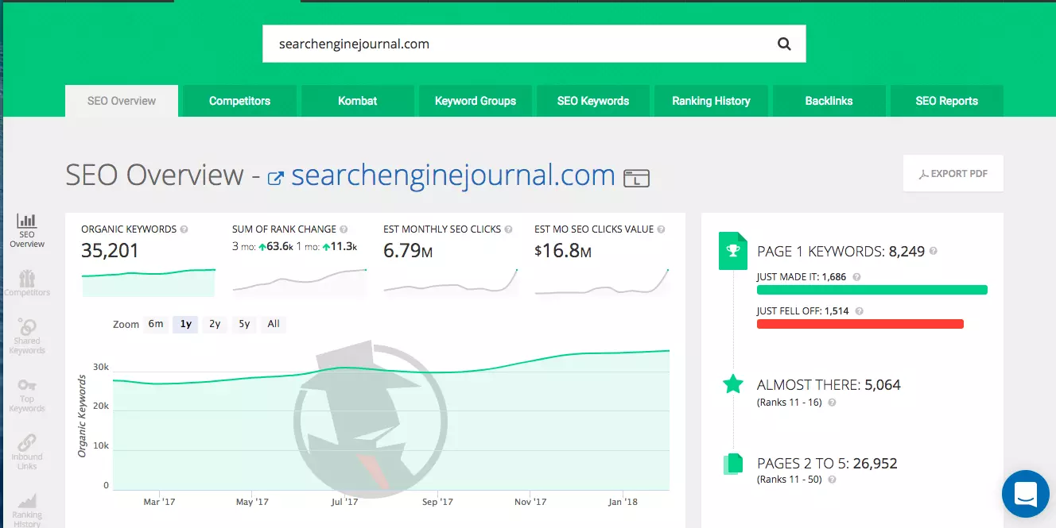Click the 1 mo 11.3k rank change value
The height and width of the screenshot is (528, 1056).
(x=338, y=247)
